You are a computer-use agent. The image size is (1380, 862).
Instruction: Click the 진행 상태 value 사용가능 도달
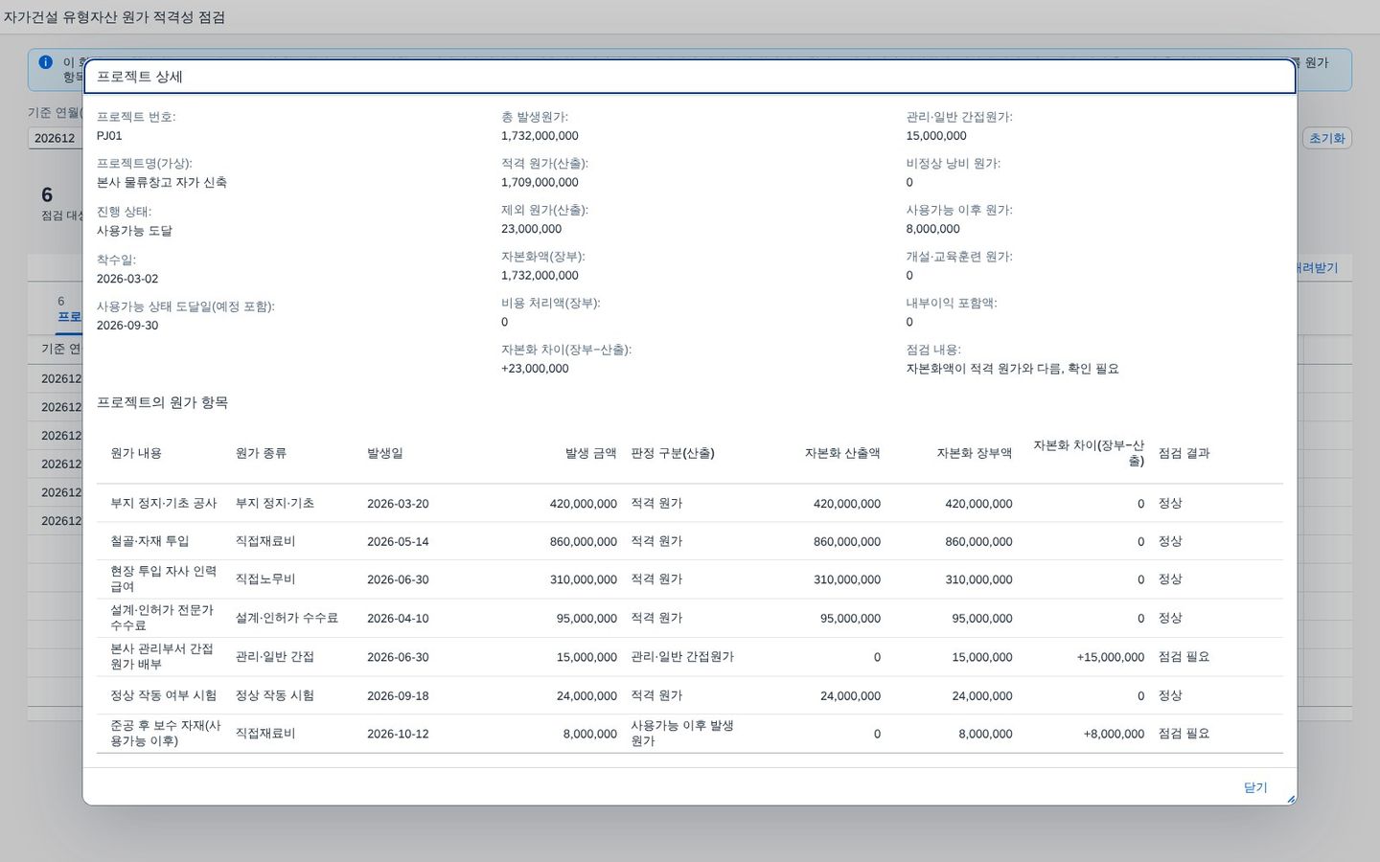(135, 231)
